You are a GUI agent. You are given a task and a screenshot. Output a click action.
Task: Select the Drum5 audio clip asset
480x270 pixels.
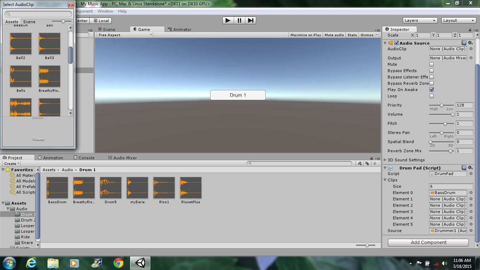click(x=110, y=191)
